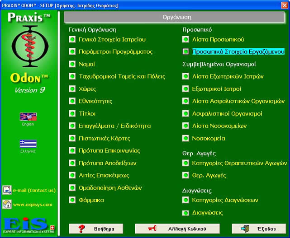The width and height of the screenshot is (290, 238).
Task: Open the www.expisys.com website link
Action: 33,205
